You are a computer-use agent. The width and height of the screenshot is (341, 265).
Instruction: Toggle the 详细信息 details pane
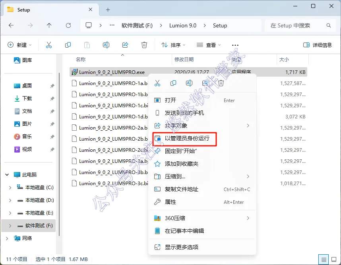(x=317, y=45)
